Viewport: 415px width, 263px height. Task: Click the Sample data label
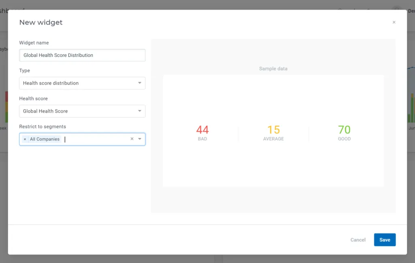273,69
